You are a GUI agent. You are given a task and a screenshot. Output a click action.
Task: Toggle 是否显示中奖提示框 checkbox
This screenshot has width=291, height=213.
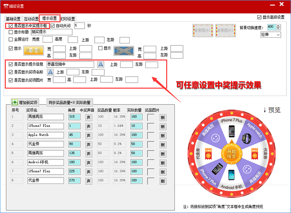click(11, 26)
